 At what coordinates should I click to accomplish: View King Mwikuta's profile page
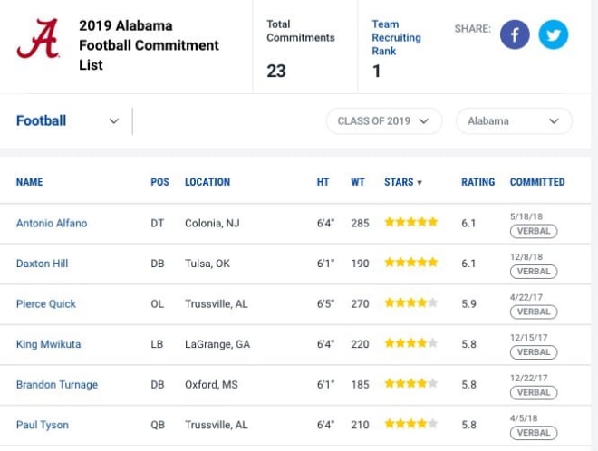pyautogui.click(x=48, y=344)
